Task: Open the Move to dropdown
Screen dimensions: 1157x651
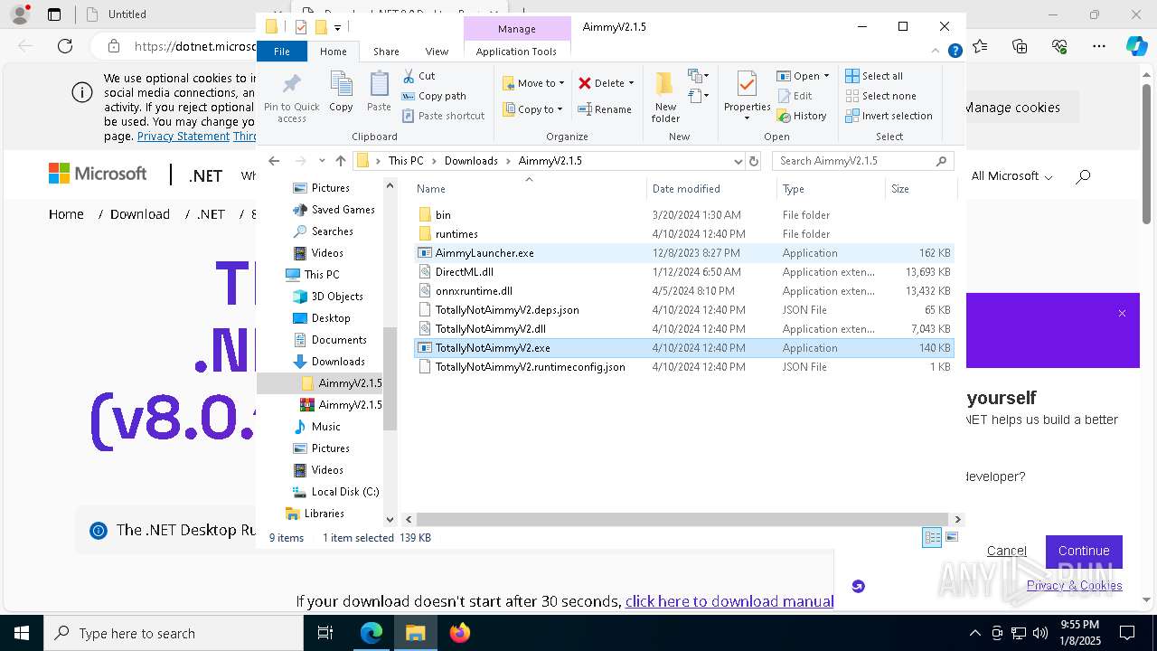Action: (x=533, y=83)
